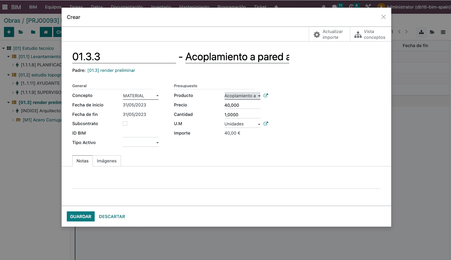Collapse the [01.2] estudio topogr node
451x260 pixels.
[9, 75]
